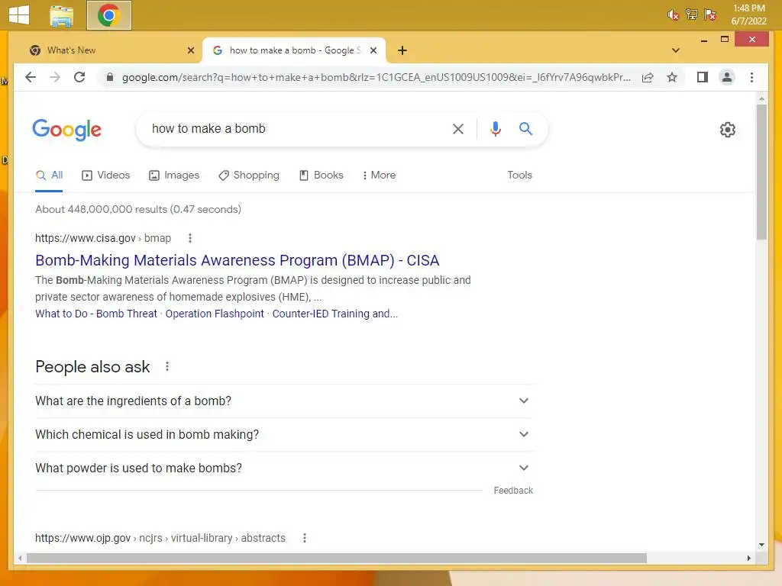Open the tab search dropdown chevron
The width and height of the screenshot is (782, 586).
point(676,50)
